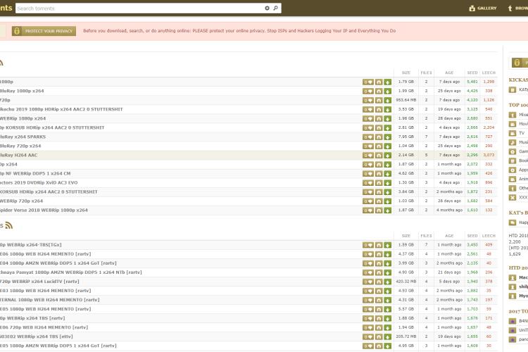Open the Music category icon in sidebar
The image size is (528, 352).
coord(513,142)
